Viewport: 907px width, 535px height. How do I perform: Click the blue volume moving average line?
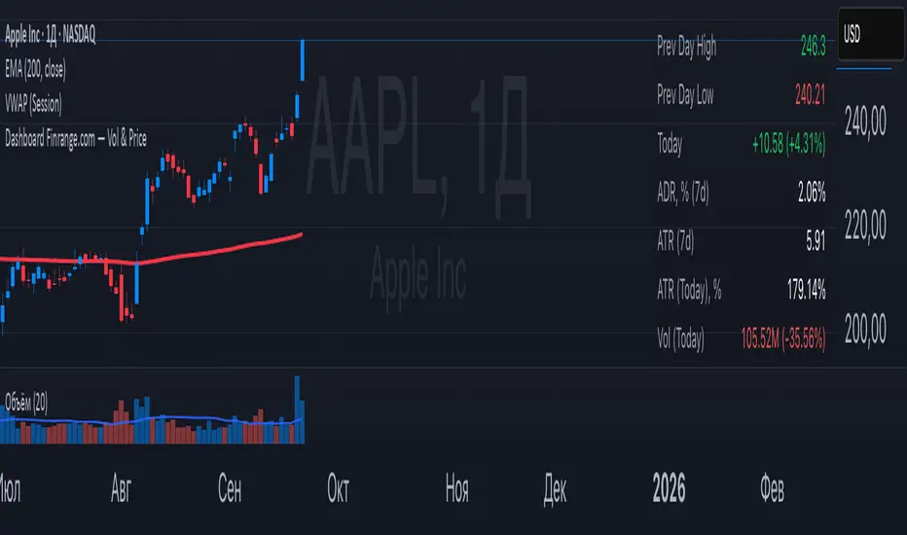173,417
